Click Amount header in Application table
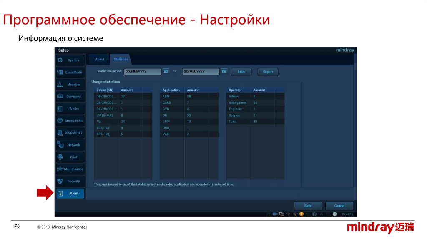Image resolution: width=427 pixels, height=239 pixels. (196, 90)
